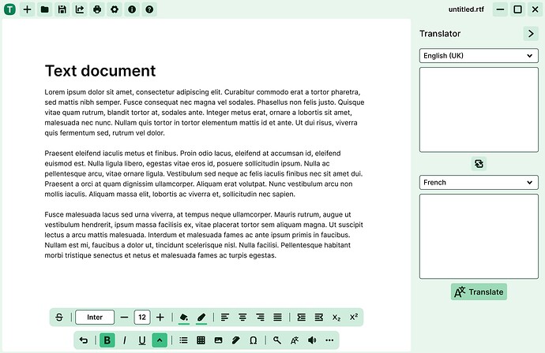Print the document with the printer icon
Screen dimensions: 545x353
pos(97,9)
